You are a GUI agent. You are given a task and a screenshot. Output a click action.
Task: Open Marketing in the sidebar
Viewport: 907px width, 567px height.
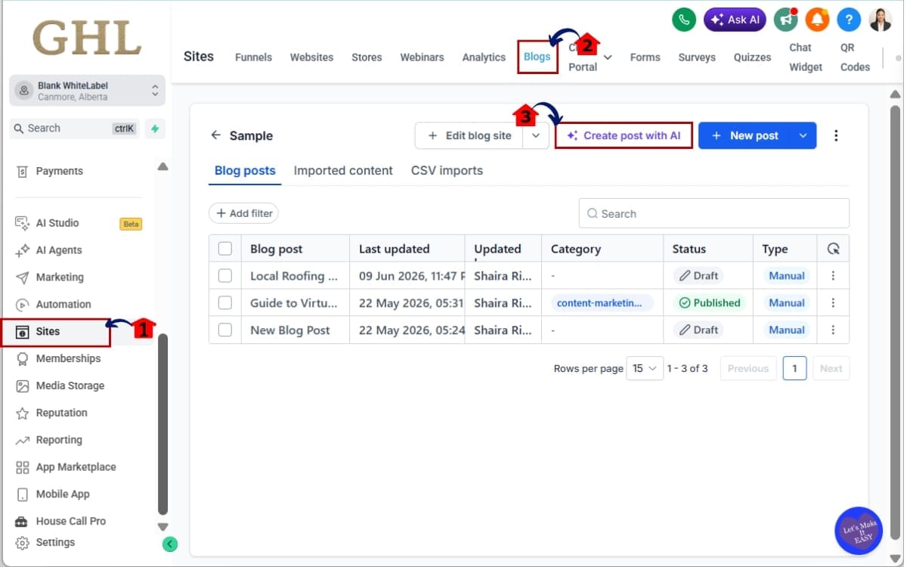(60, 277)
